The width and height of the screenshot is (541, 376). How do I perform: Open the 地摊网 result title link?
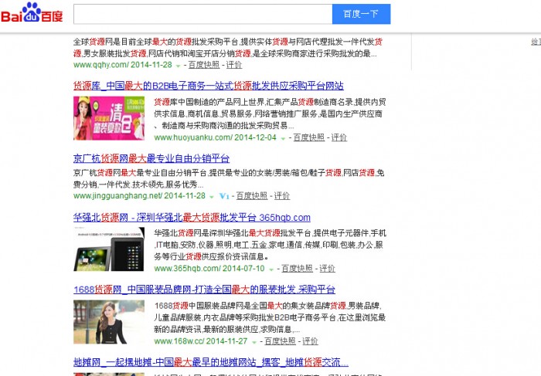211,362
